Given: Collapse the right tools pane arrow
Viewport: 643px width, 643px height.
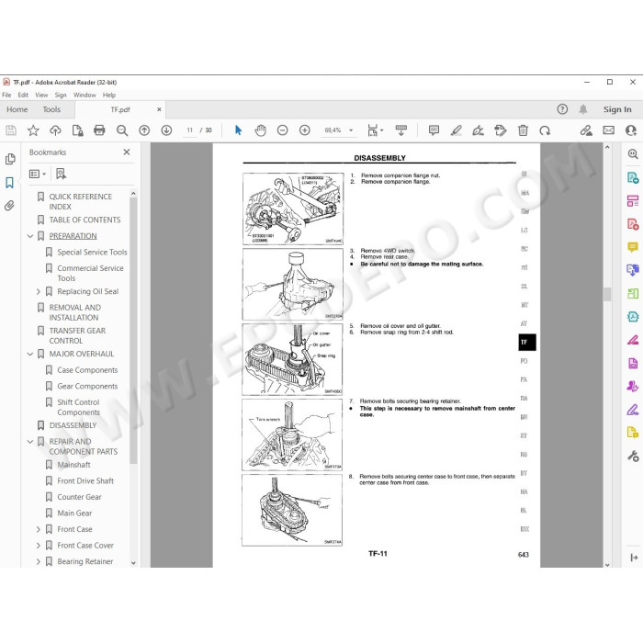Looking at the screenshot, I should pos(633,558).
